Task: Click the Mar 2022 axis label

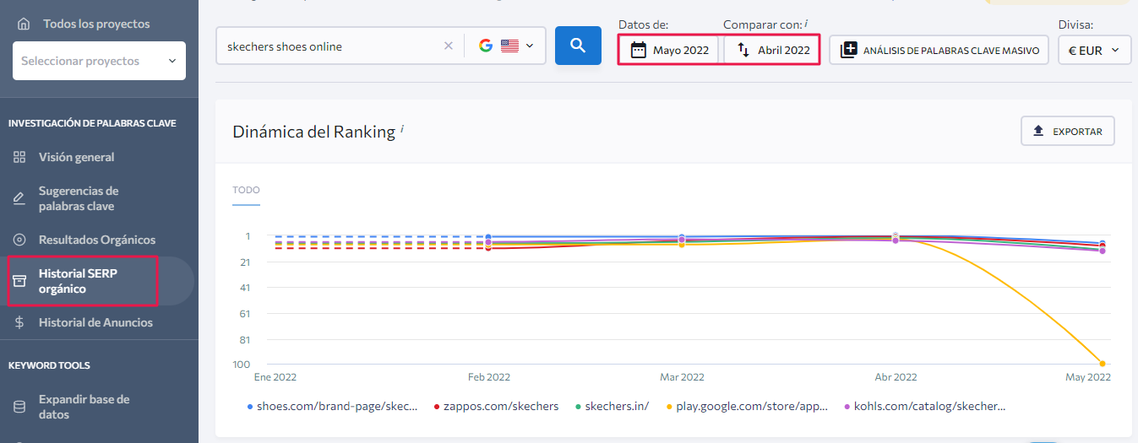Action: click(682, 377)
